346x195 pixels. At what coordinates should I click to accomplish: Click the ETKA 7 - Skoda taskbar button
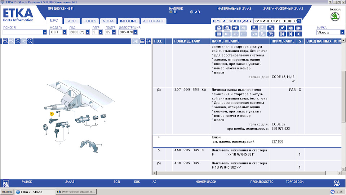(35, 192)
